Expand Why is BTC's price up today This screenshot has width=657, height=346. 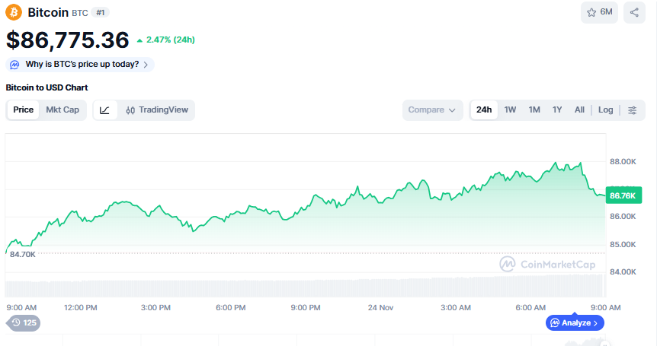point(80,65)
